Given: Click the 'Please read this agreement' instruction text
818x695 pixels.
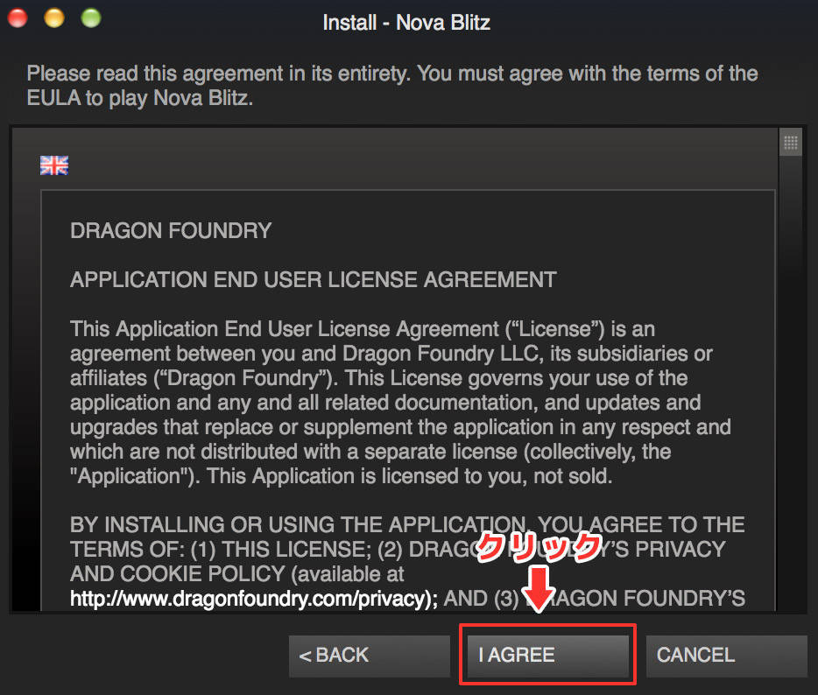Looking at the screenshot, I should pyautogui.click(x=392, y=86).
